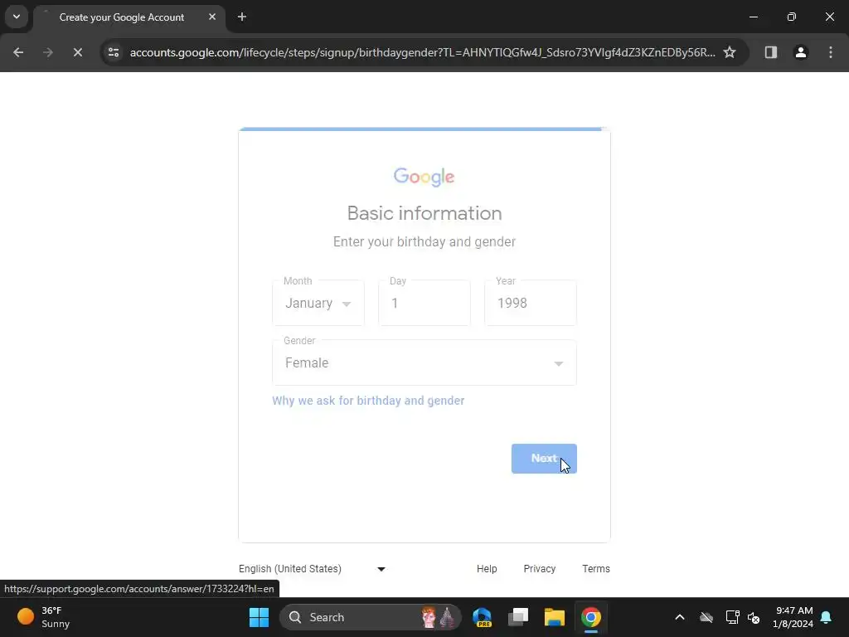
Task: Expand the Gender dropdown showing Female
Action: pos(424,363)
